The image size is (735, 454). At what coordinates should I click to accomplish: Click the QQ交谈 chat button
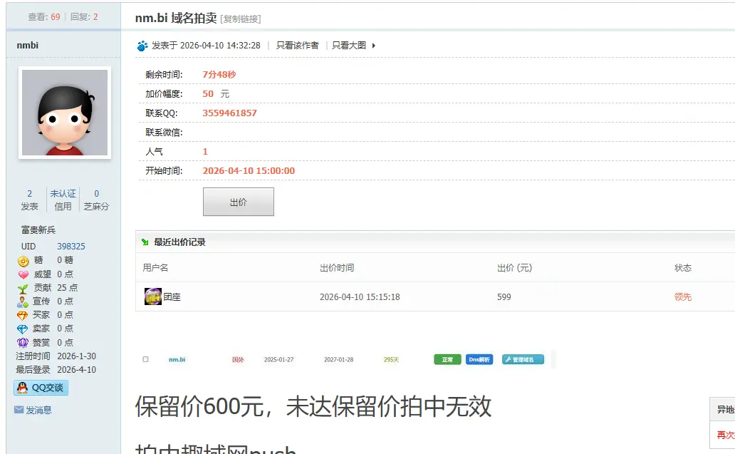(x=41, y=388)
